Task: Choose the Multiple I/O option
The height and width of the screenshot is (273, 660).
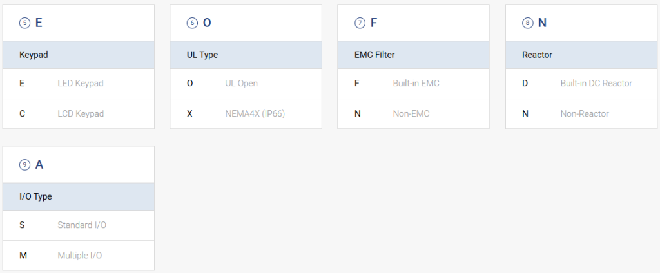Action: point(78,256)
